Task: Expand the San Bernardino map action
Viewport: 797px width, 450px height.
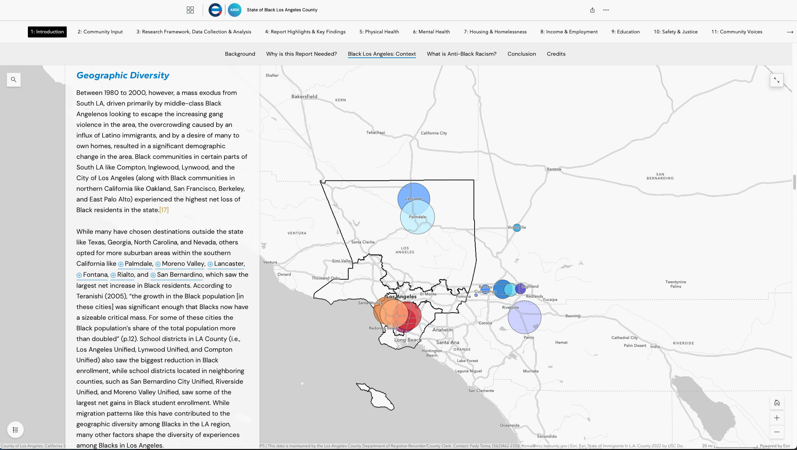Action: click(x=177, y=275)
